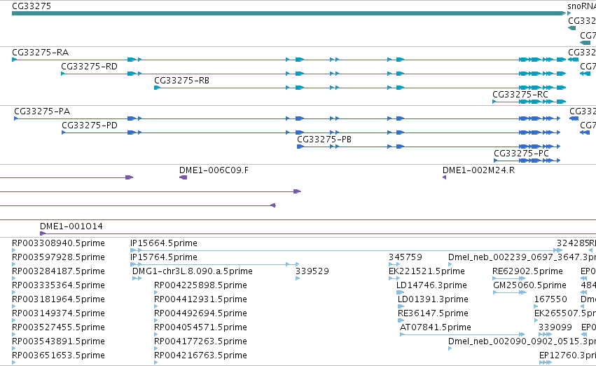Select the CG33275-RA transcript label
596x366 pixels.
41,53
